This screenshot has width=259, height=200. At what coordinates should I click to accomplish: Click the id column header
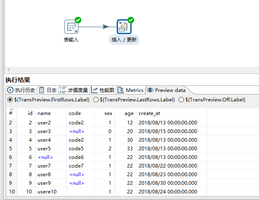26,113
